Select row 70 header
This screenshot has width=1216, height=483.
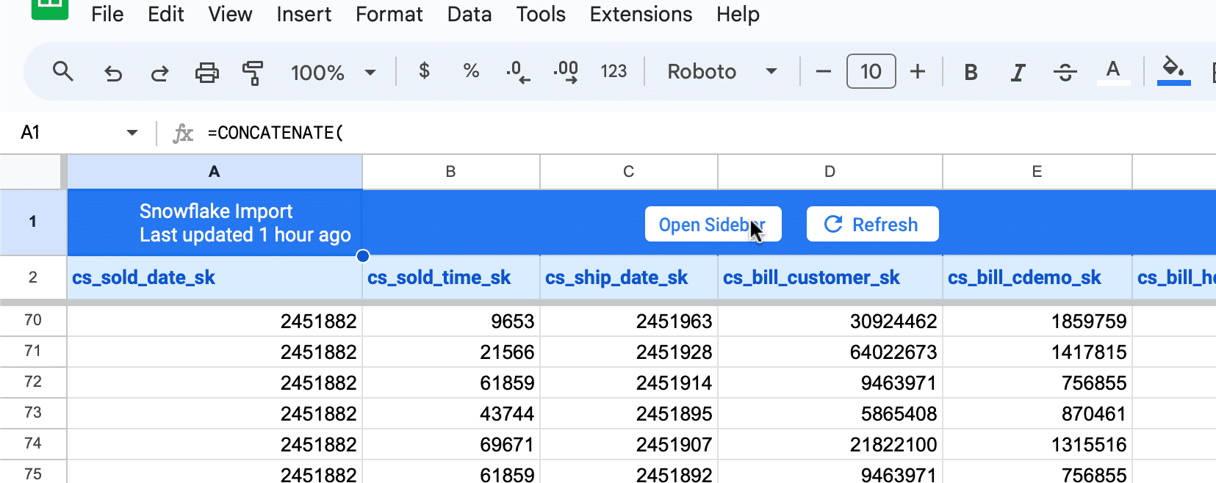click(33, 320)
